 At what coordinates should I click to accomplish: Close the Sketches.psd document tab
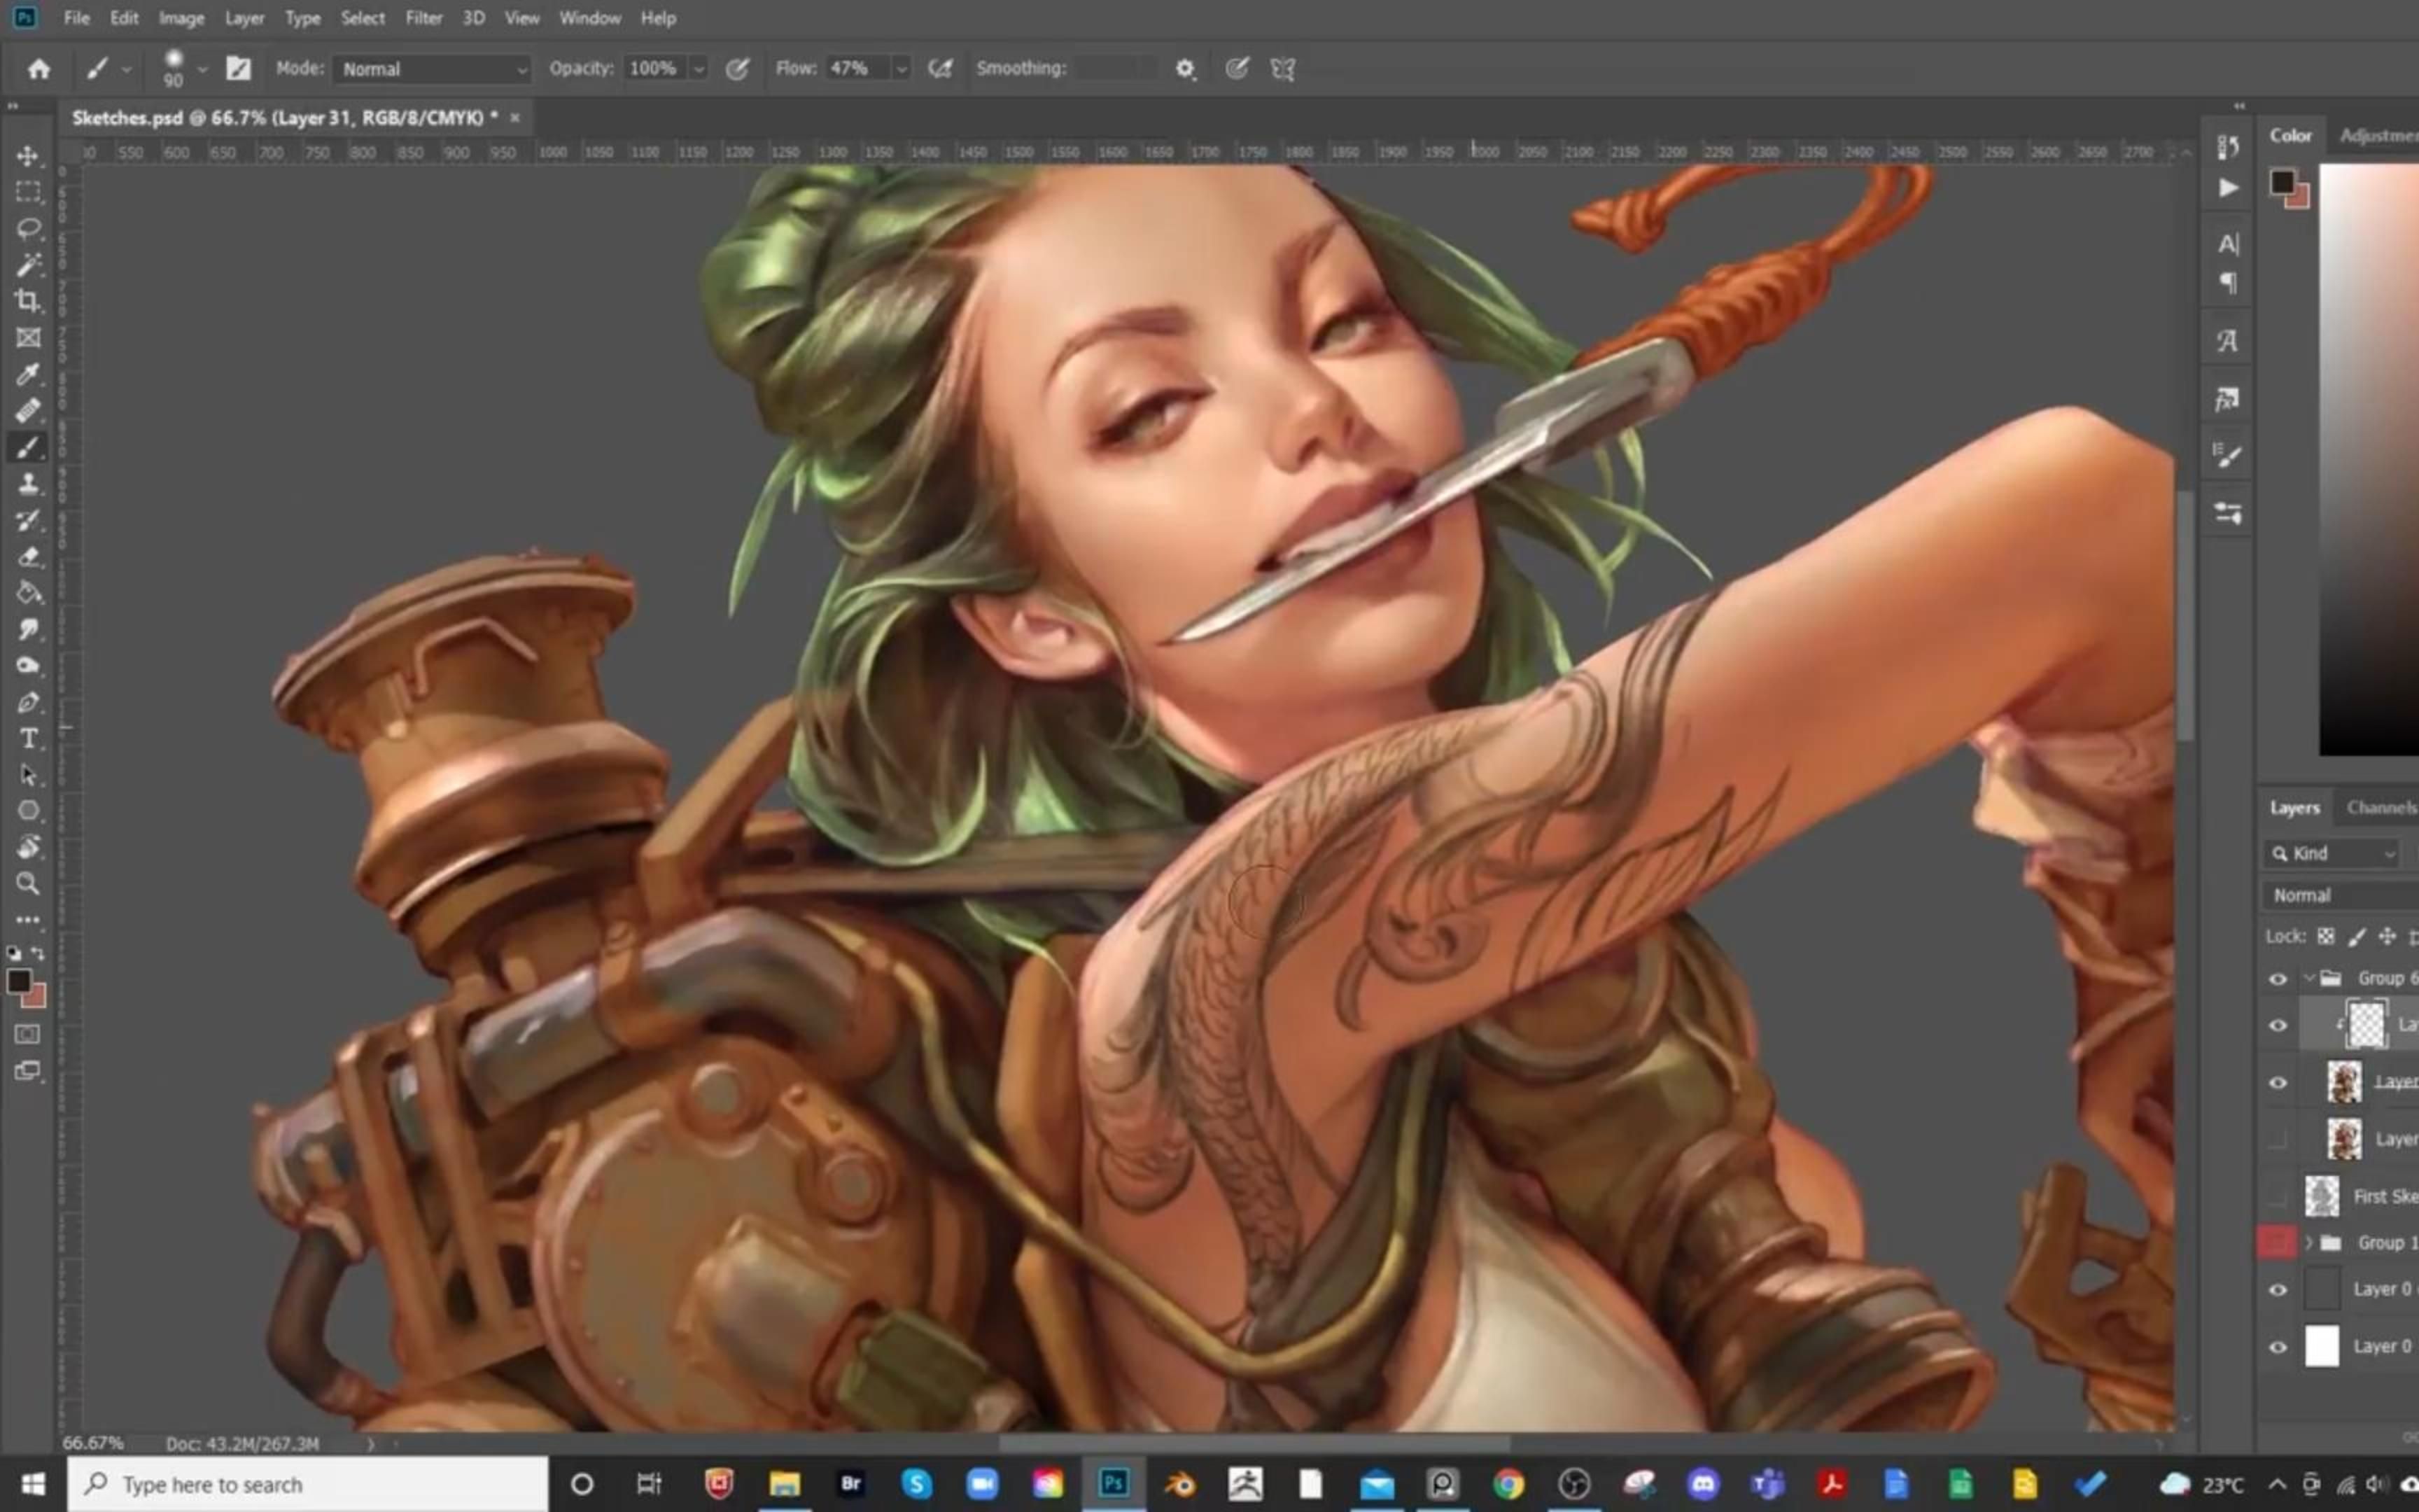pyautogui.click(x=514, y=118)
